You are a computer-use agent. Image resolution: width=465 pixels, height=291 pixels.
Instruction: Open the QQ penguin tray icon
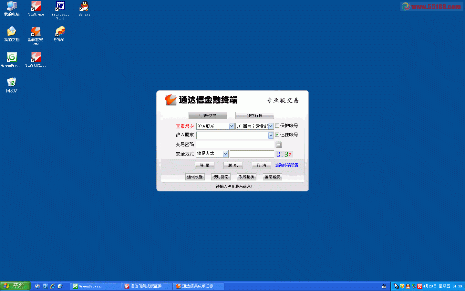(408, 286)
